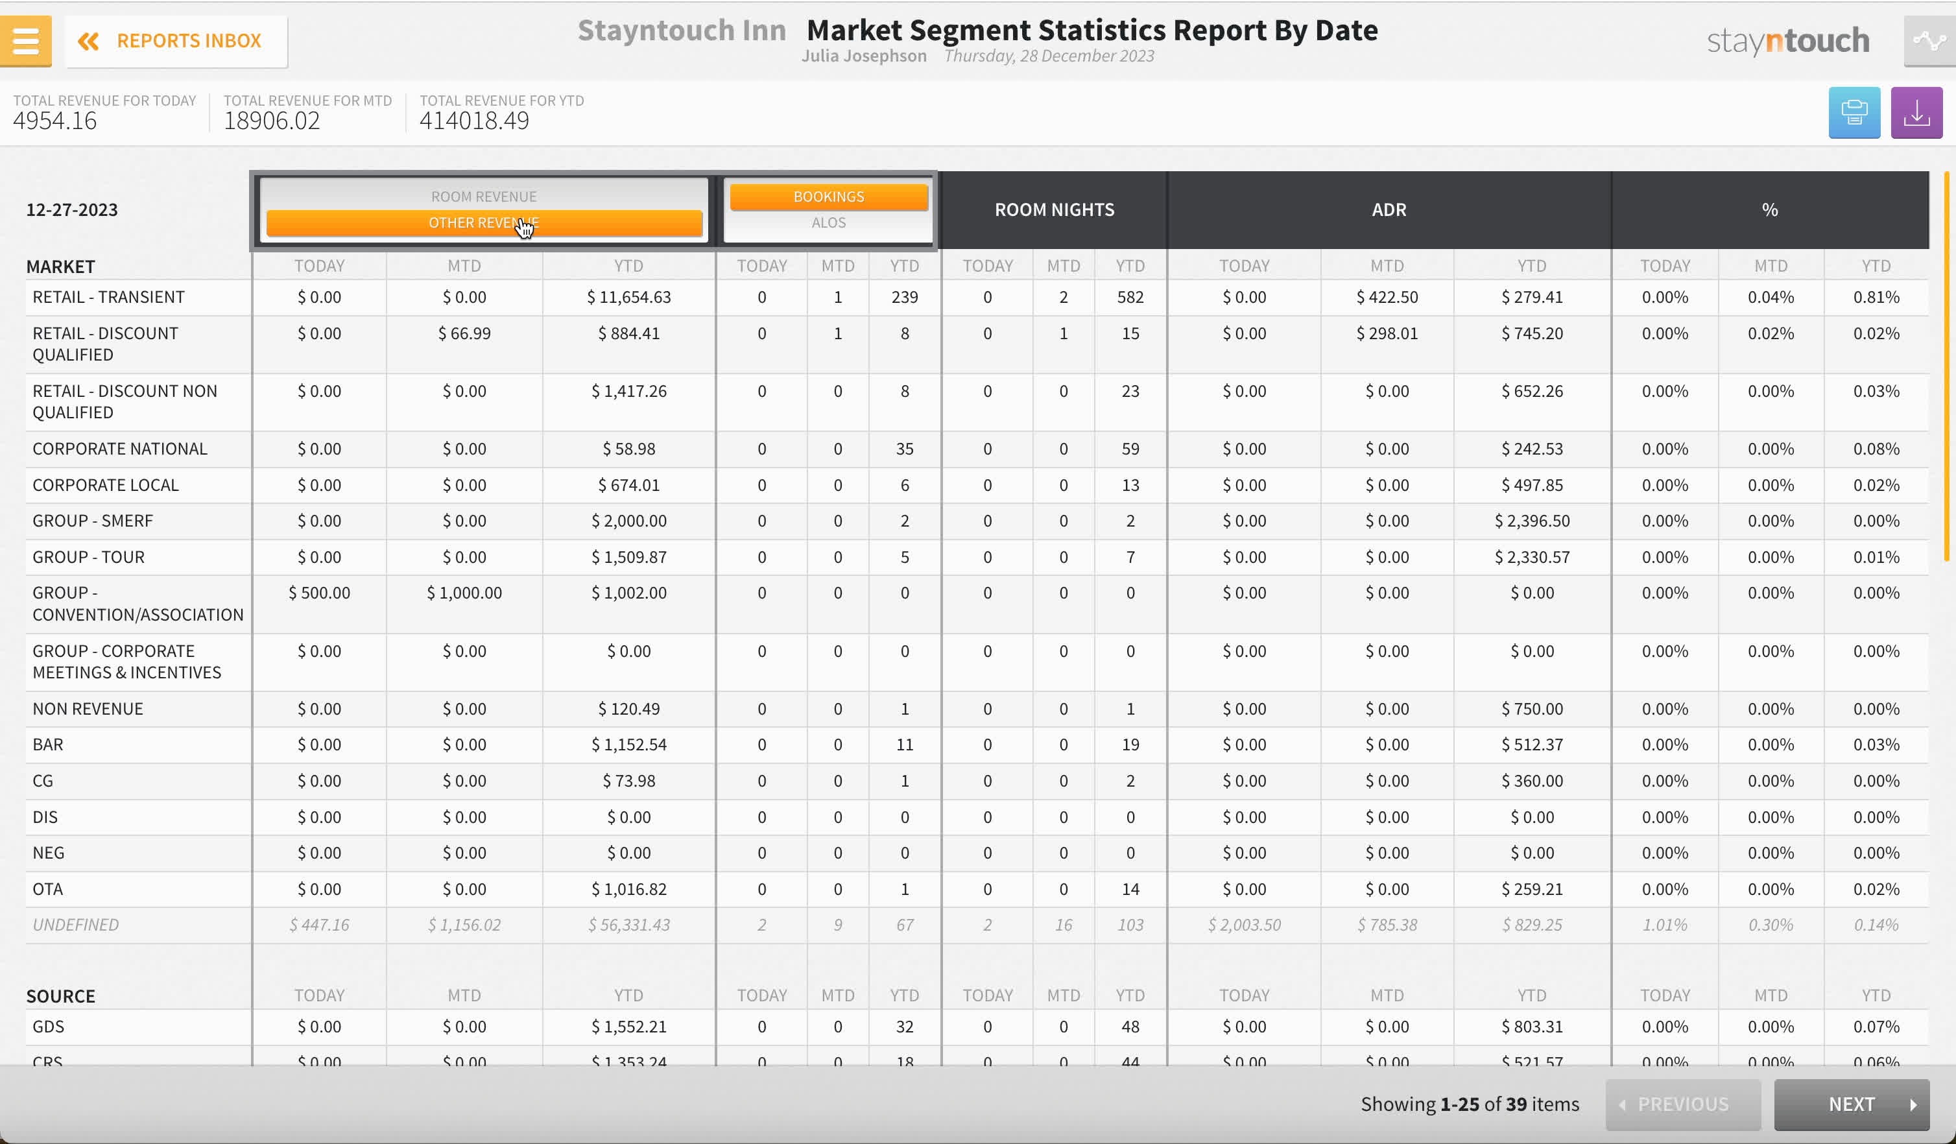Image resolution: width=1956 pixels, height=1144 pixels.
Task: Click the Room Nights column header
Action: click(x=1054, y=209)
